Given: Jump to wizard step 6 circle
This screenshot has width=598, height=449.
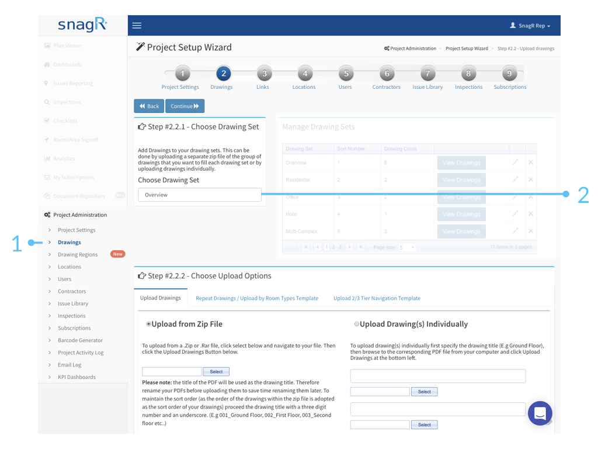Looking at the screenshot, I should (x=387, y=73).
